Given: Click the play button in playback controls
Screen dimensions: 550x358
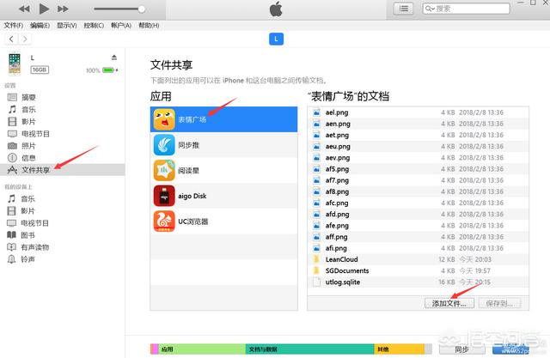Looking at the screenshot, I should point(40,9).
